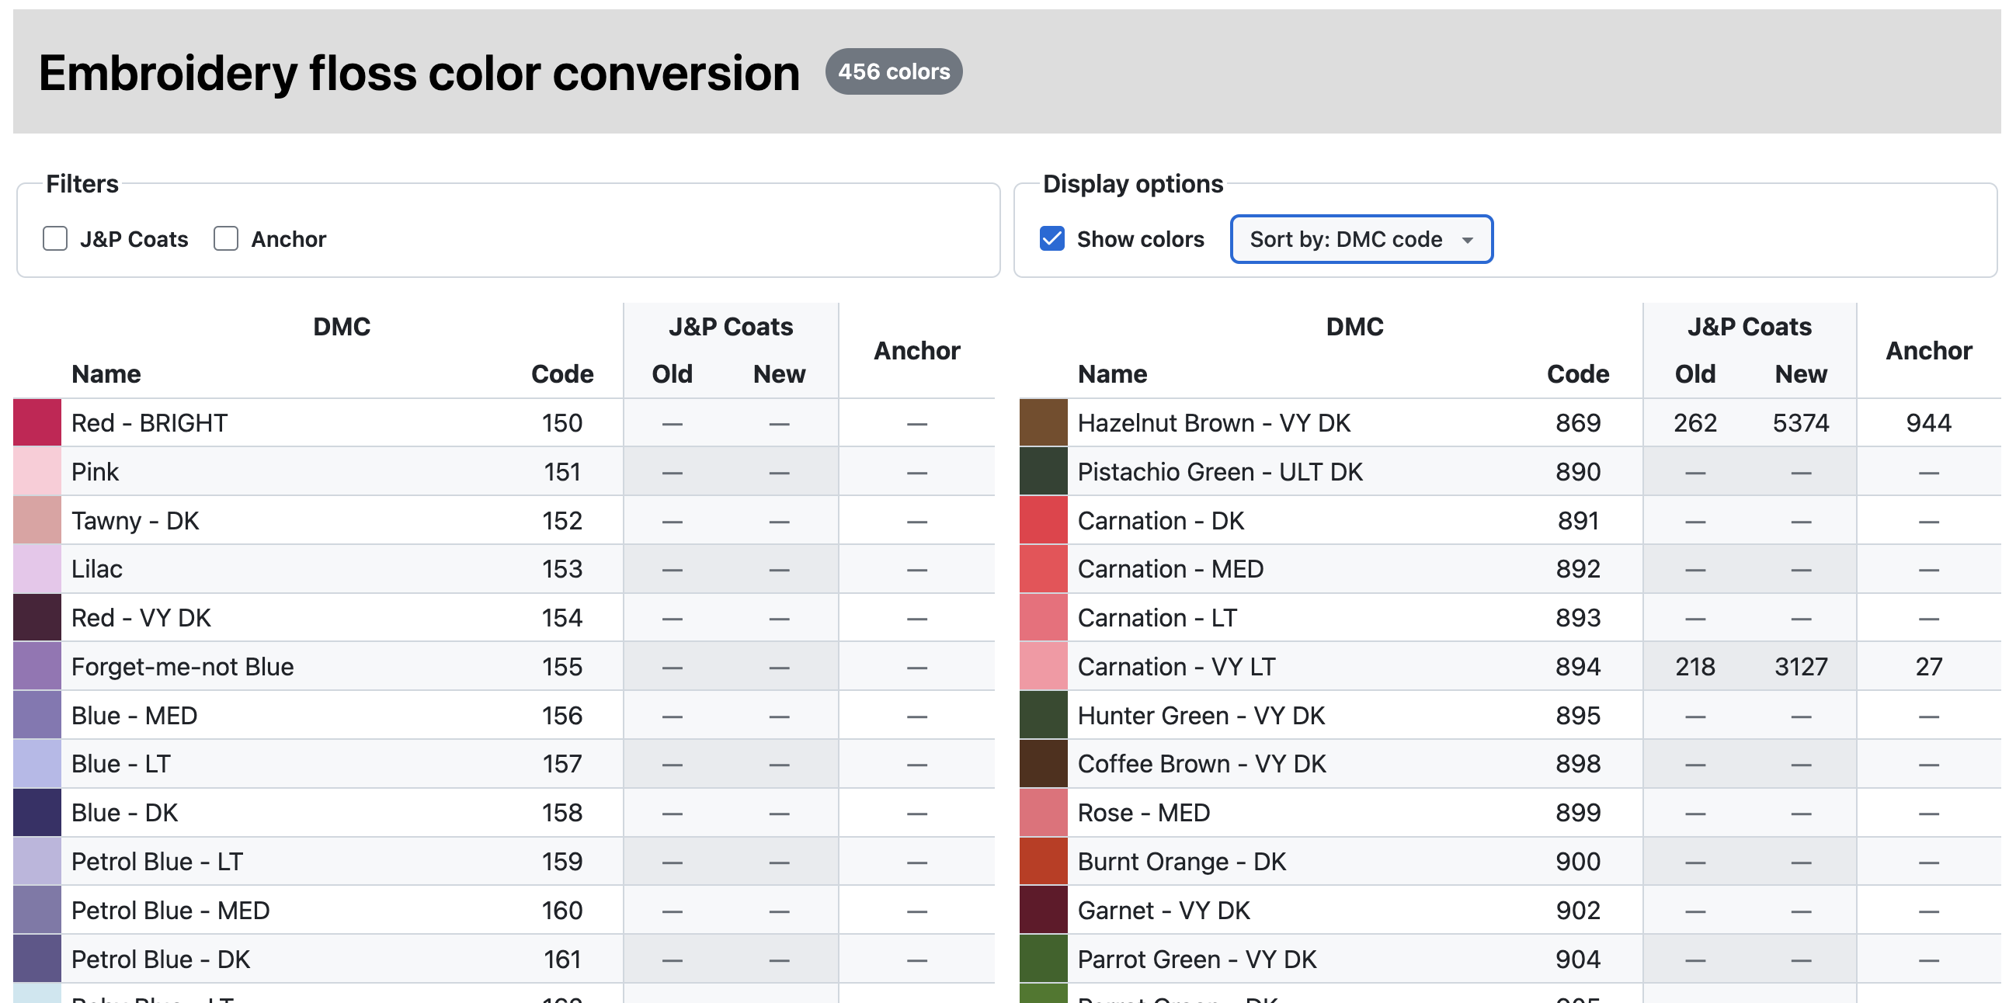Click Anchor code 944 cell
Image resolution: width=2016 pixels, height=1003 pixels.
[1927, 422]
